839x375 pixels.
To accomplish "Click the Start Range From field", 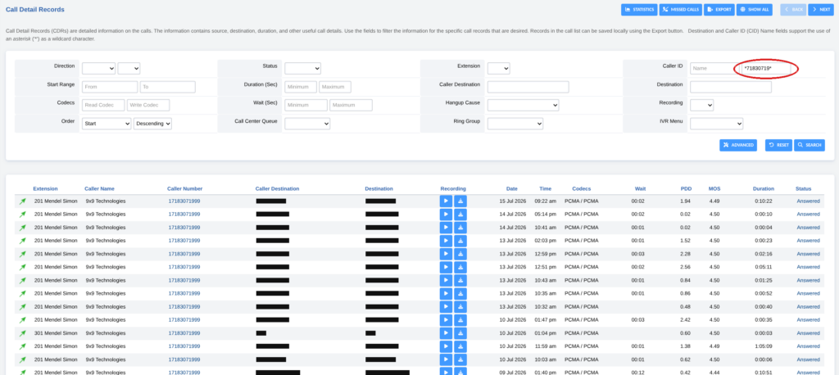I will [110, 87].
